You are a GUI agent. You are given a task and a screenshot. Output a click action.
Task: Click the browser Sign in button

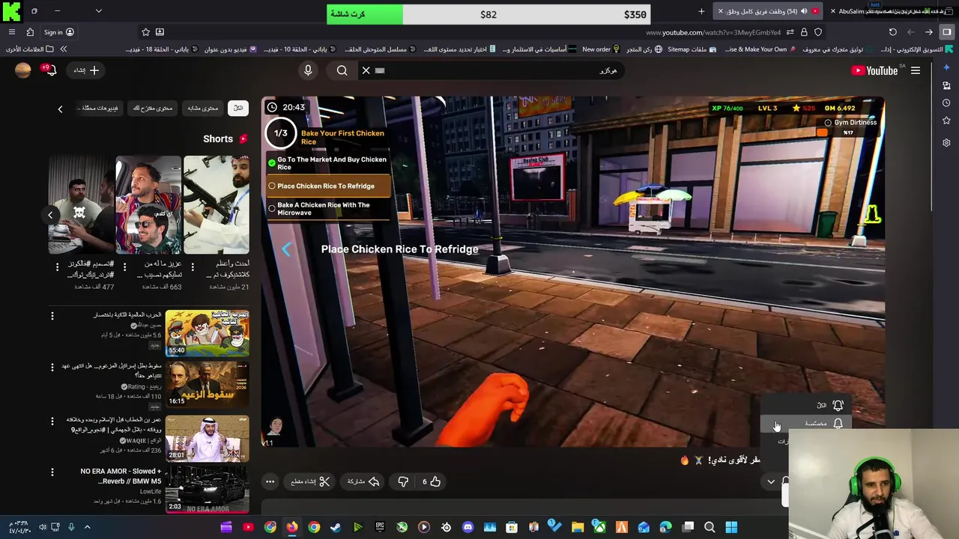pos(58,32)
